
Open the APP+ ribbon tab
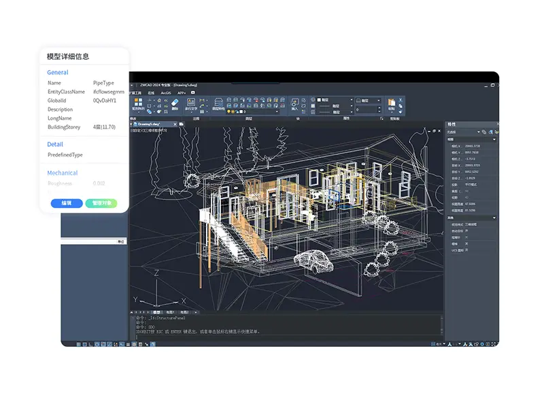pyautogui.click(x=182, y=93)
